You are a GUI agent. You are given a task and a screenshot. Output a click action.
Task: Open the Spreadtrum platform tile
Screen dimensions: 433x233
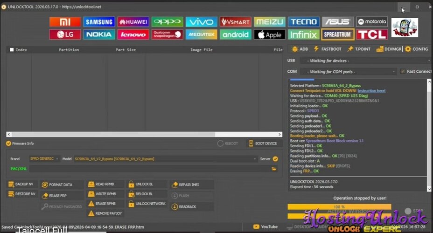(x=338, y=34)
